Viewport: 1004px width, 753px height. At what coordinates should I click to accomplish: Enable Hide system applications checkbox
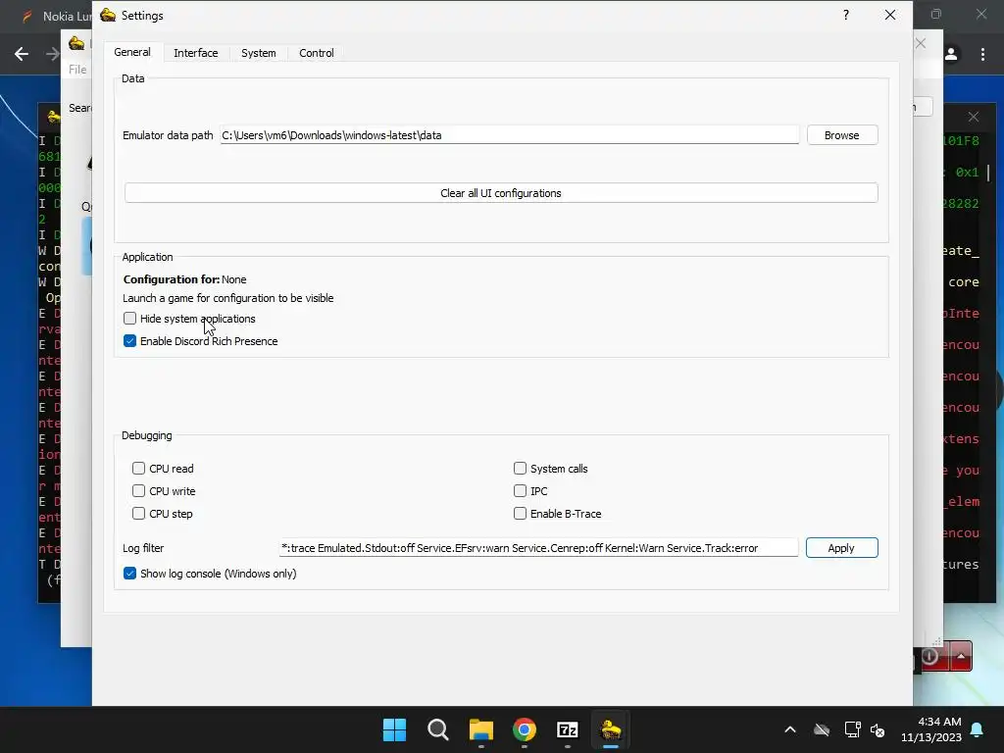(130, 319)
